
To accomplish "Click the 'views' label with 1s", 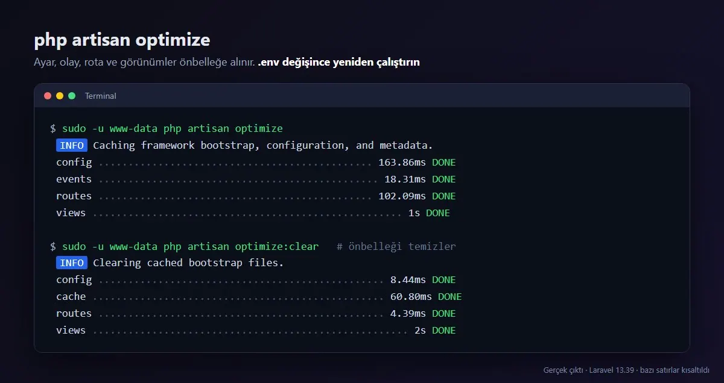I will (x=71, y=213).
